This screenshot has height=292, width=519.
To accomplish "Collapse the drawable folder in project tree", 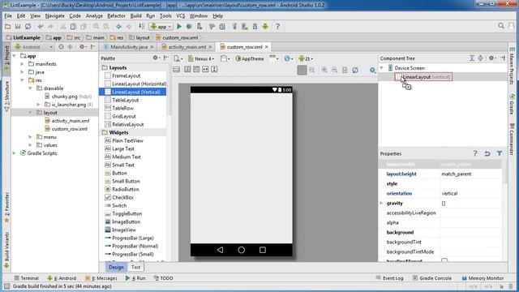I will pos(30,88).
